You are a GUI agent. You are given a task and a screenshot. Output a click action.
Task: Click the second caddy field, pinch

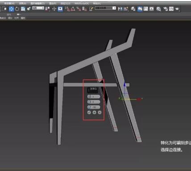pyautogui.click(x=94, y=102)
